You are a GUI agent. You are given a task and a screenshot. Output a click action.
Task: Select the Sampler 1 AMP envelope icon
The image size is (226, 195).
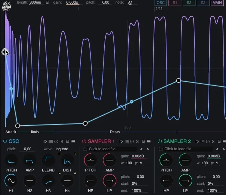coord(109,160)
